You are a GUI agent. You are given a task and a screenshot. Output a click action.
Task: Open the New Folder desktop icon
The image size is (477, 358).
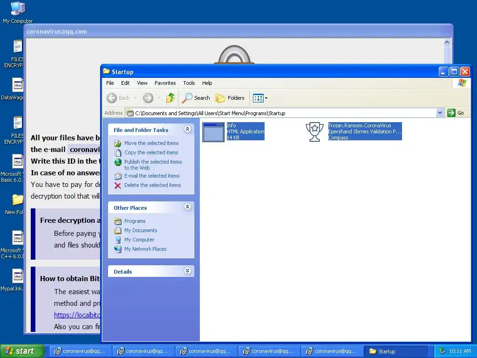pos(14,204)
